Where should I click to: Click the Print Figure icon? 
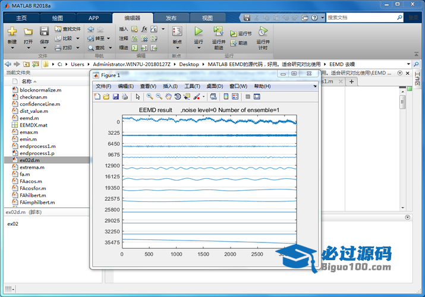tap(125, 96)
